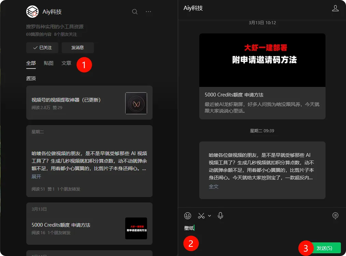Click the chat message bubble from 星期二 09:39

tap(262, 170)
